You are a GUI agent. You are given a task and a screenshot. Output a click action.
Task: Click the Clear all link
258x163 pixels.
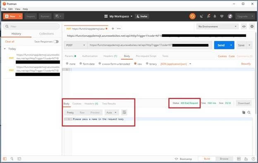[10, 41]
